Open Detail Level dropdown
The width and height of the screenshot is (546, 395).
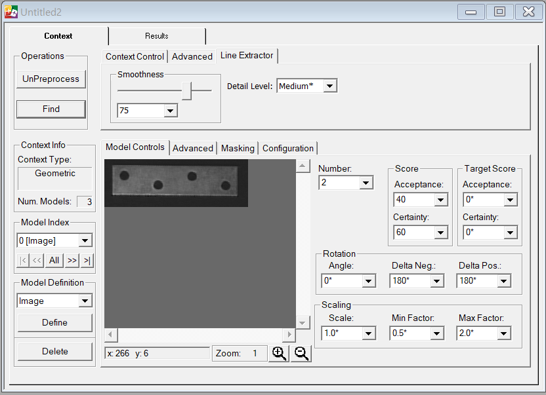click(x=330, y=86)
